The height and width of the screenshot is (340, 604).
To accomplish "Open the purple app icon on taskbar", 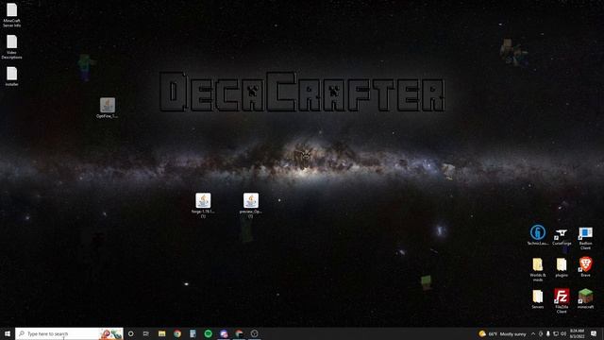I will (224, 333).
